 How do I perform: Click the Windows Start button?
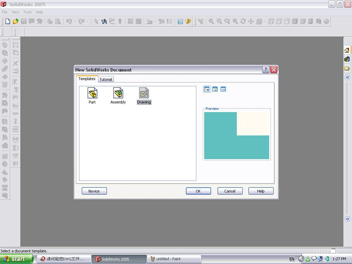point(16,259)
